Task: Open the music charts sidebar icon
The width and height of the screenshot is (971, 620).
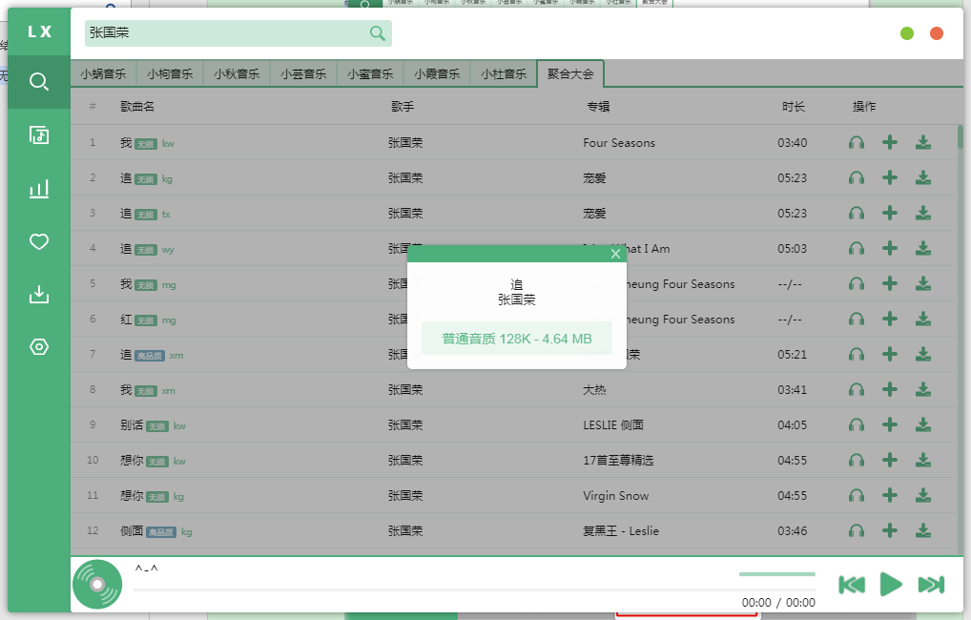Action: point(38,189)
